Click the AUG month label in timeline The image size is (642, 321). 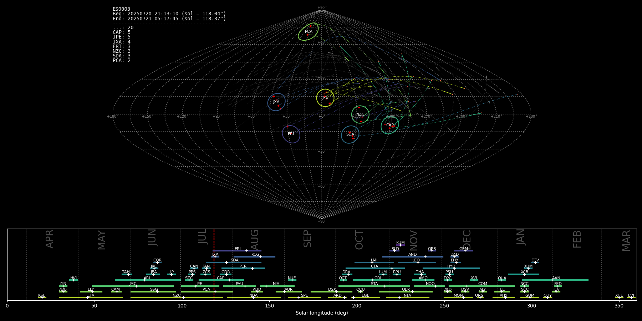(255, 239)
